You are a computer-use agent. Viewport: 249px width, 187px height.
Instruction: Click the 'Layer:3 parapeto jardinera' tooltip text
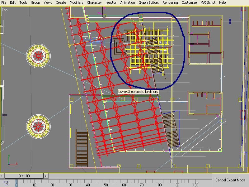[138, 92]
